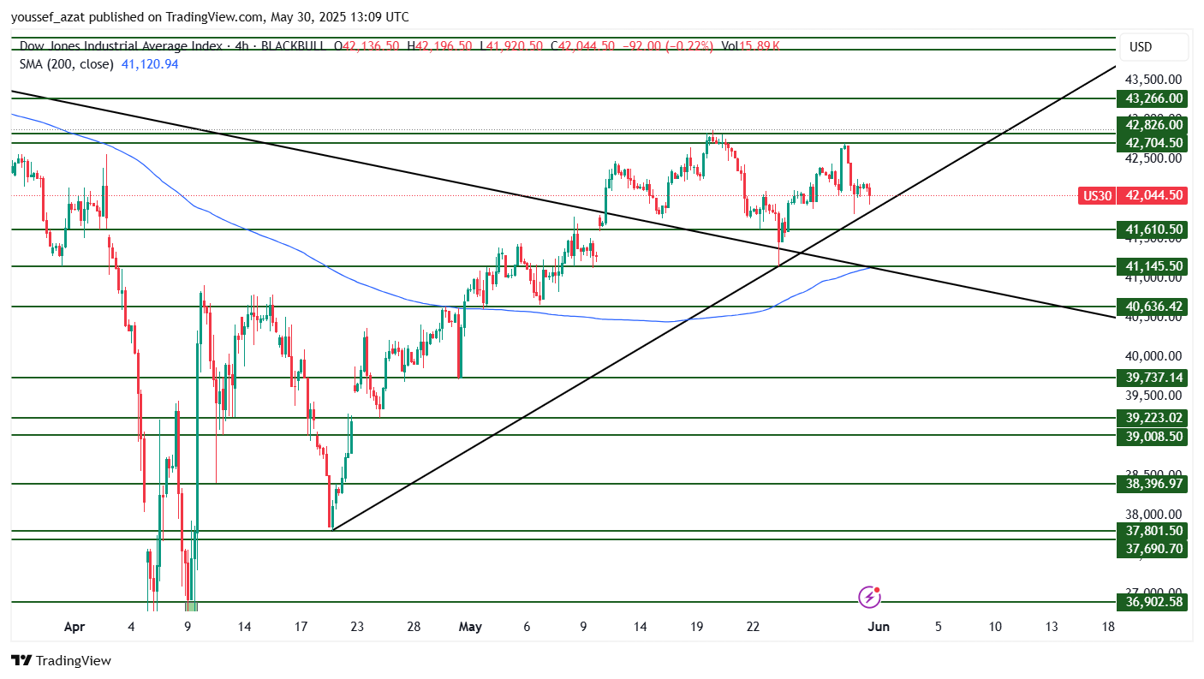Screen dimensions: 1204x679
Task: Click the low value L41,920.50
Action: [511, 46]
